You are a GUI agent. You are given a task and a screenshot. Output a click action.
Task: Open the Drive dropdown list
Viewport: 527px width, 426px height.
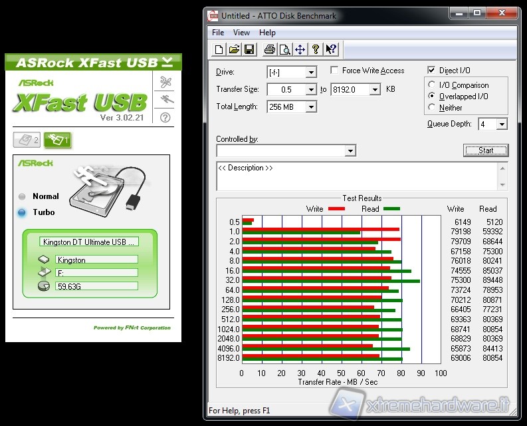point(311,72)
